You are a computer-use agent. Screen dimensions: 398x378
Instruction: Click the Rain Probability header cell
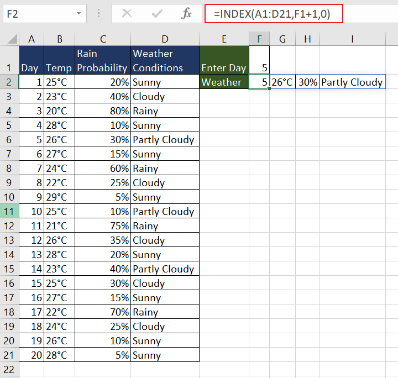tap(102, 61)
